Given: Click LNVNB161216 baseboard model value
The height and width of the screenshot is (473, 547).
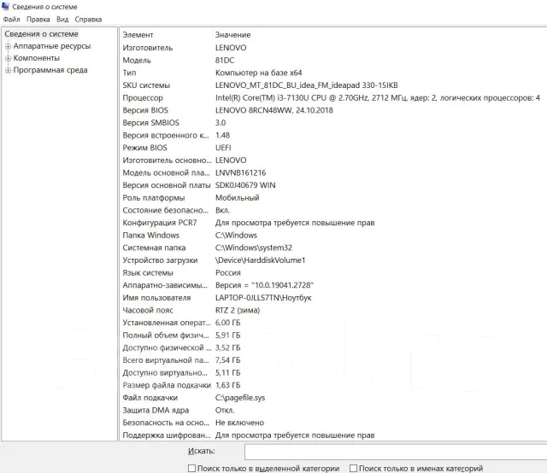Looking at the screenshot, I should 240,172.
